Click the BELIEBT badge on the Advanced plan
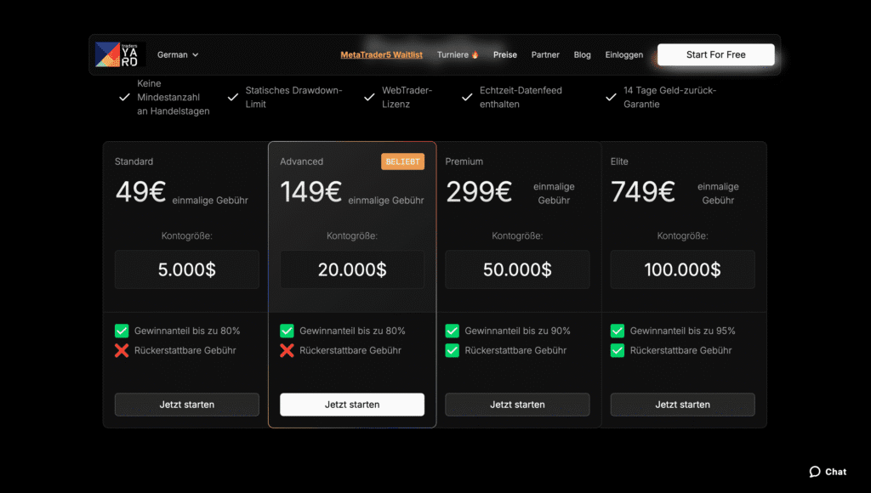Screen dimensions: 871x493 point(402,161)
